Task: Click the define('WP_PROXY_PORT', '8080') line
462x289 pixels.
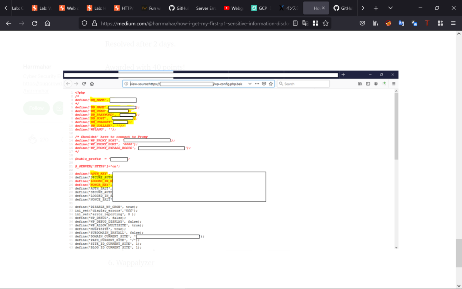Action: (106, 144)
